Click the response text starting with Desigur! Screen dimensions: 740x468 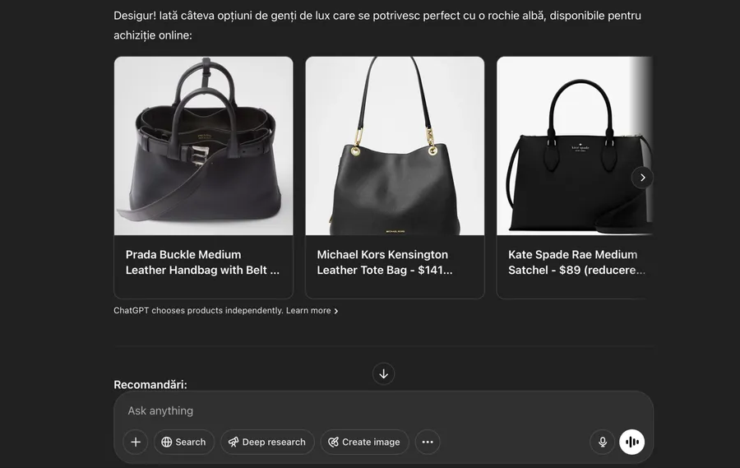pyautogui.click(x=377, y=25)
